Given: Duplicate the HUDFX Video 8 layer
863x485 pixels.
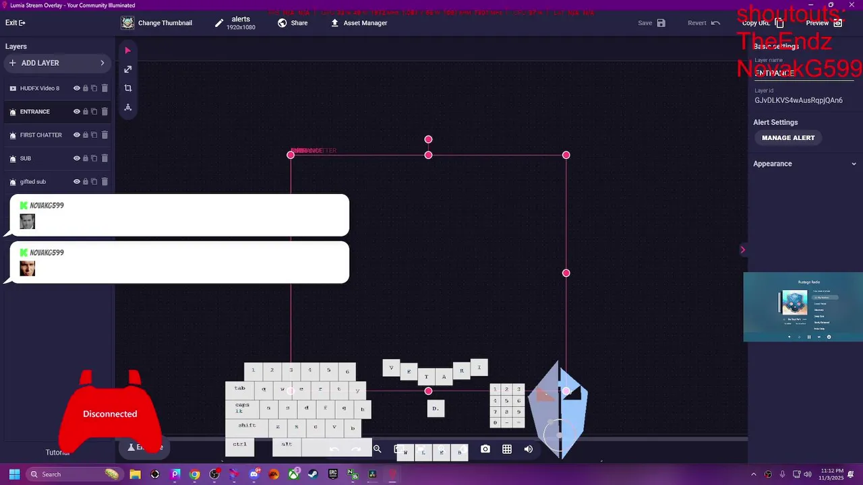Looking at the screenshot, I should coord(94,88).
